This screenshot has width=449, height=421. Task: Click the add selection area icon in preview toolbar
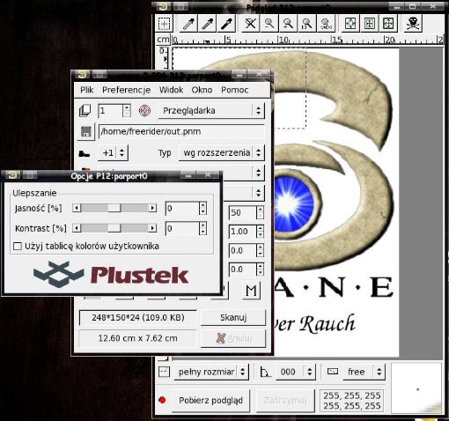(164, 23)
